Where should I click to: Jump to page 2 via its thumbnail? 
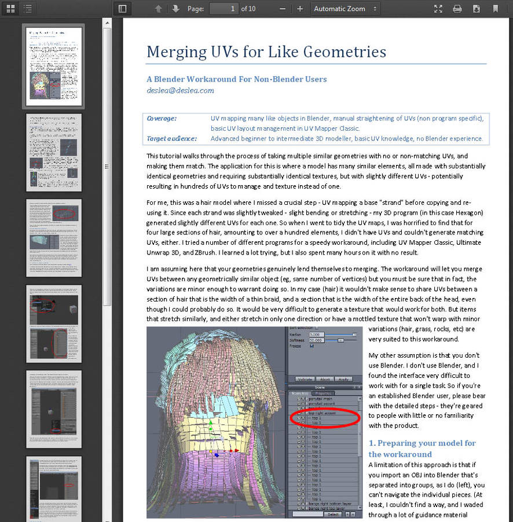53,152
